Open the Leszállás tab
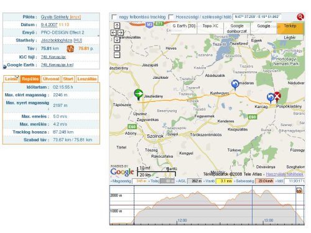Image resolution: width=311 pixels, height=233 pixels. click(87, 79)
